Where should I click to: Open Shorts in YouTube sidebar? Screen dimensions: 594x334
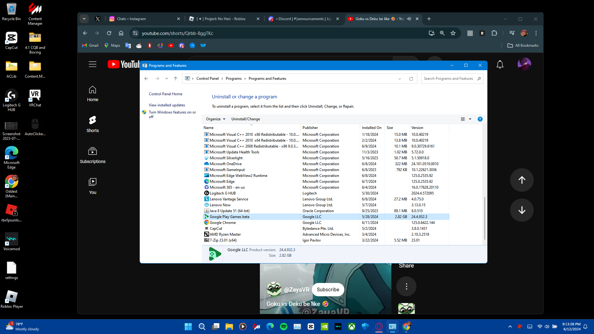pos(93,124)
